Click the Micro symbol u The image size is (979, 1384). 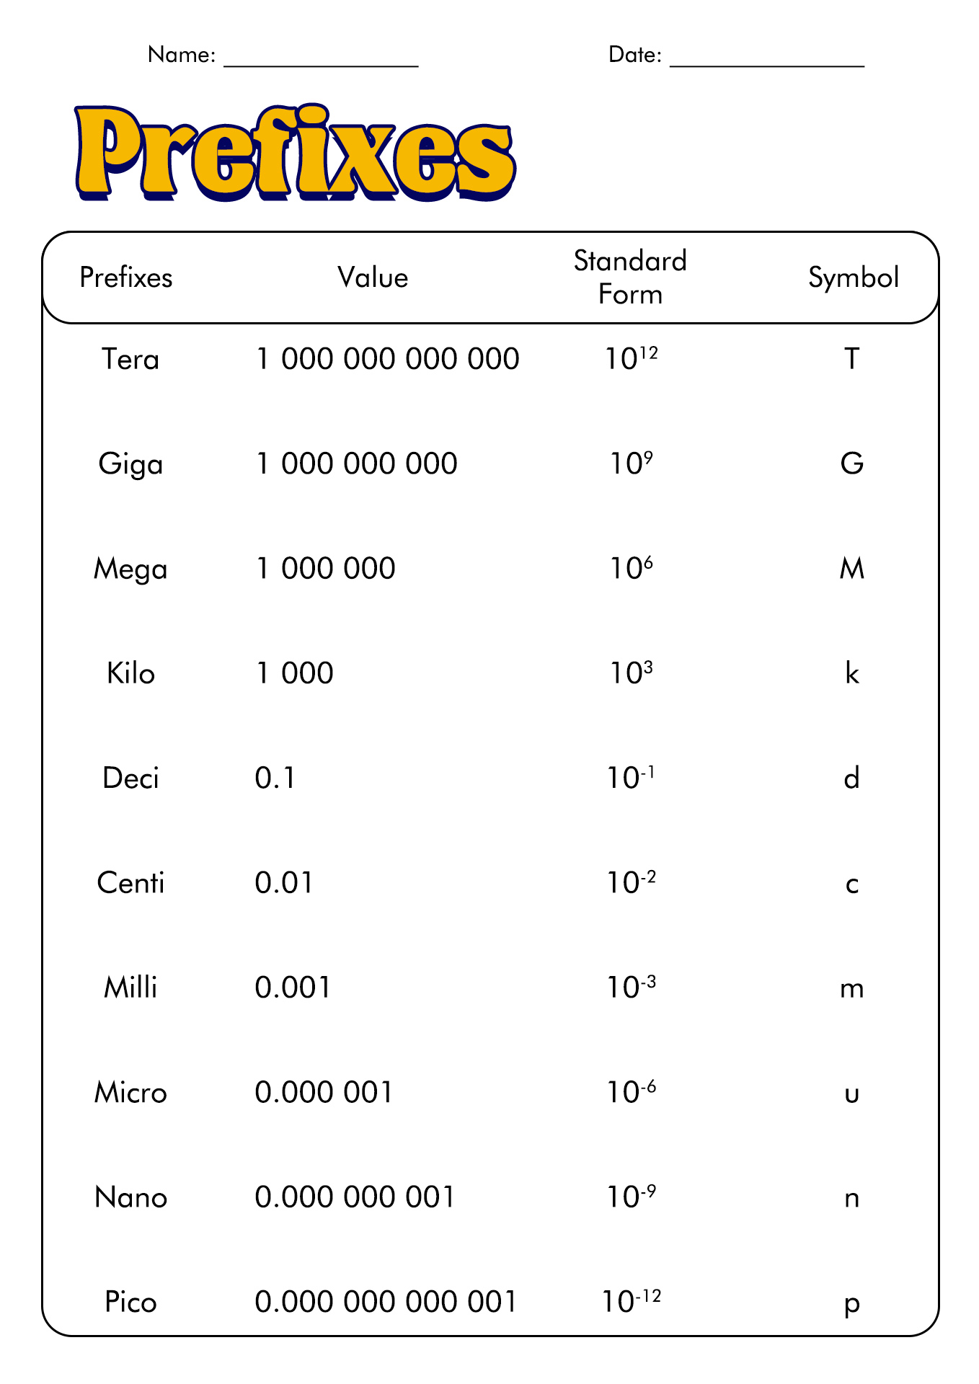(852, 1094)
